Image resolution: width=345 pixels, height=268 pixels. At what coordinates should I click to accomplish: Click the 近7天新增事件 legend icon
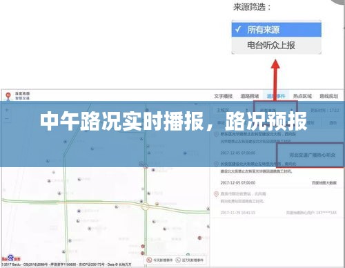click(178, 260)
